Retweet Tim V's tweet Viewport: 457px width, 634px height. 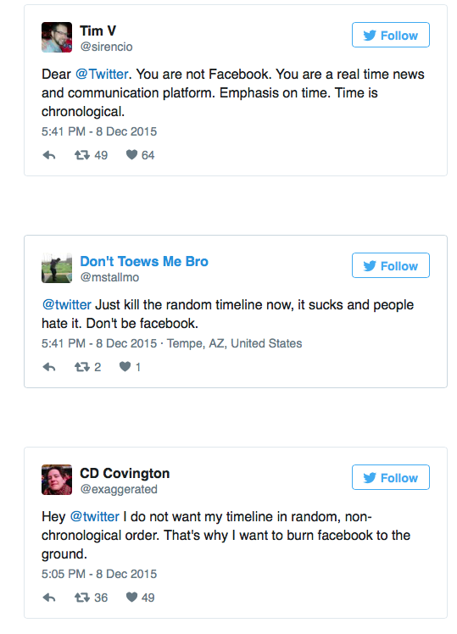[x=82, y=155]
